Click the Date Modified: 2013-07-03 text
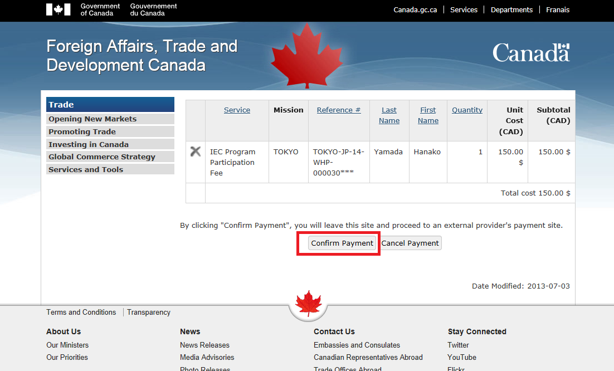614x371 pixels. coord(521,286)
